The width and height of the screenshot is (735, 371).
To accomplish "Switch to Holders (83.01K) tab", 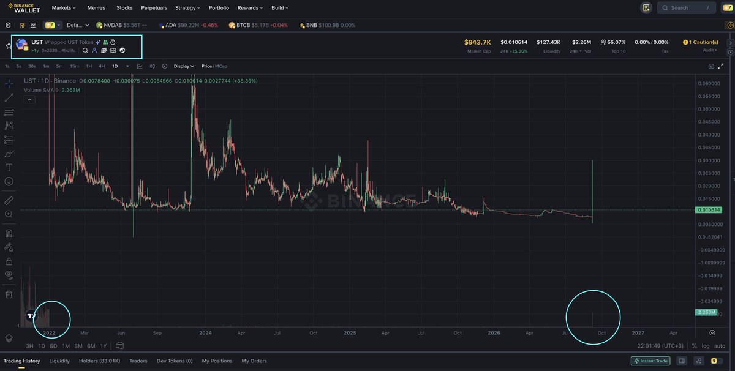I will click(x=100, y=361).
